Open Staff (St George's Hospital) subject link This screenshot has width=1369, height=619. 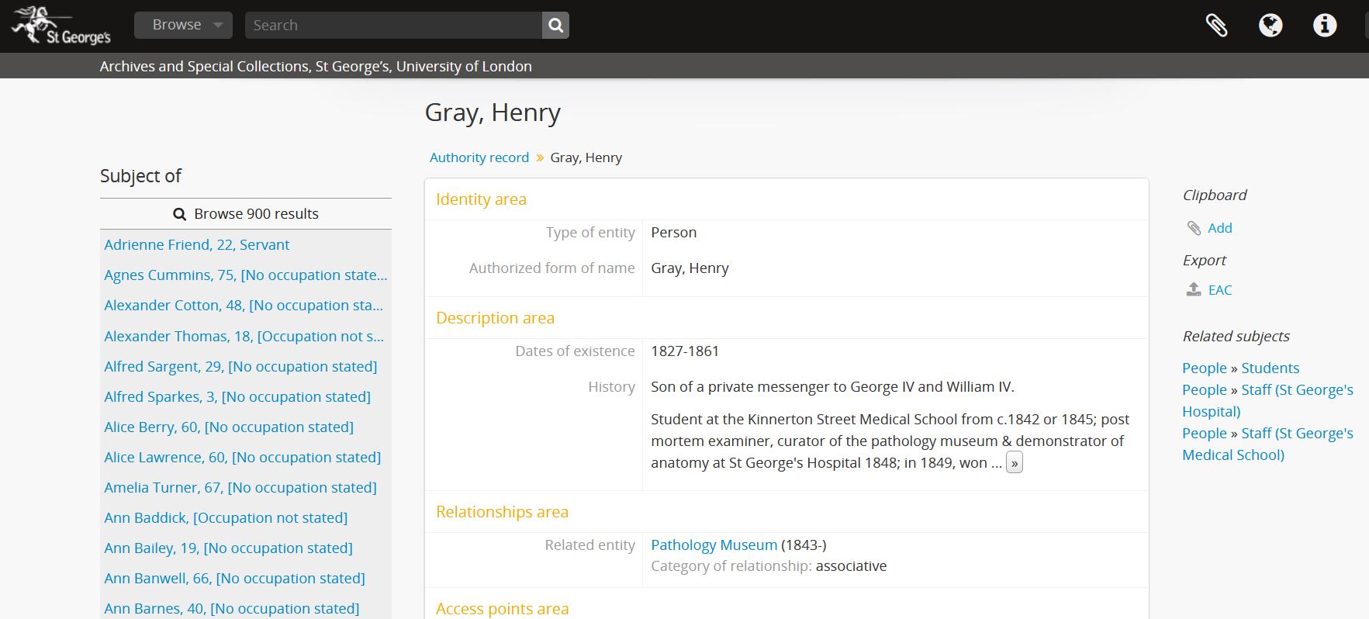(x=1296, y=390)
